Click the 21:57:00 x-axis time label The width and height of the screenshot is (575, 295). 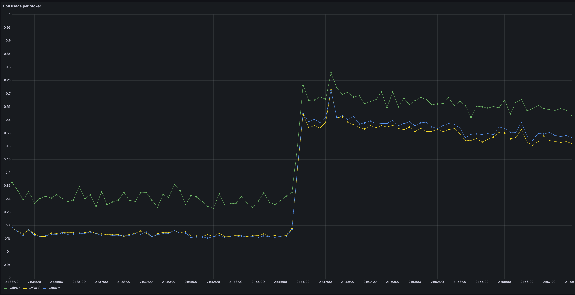coord(549,282)
